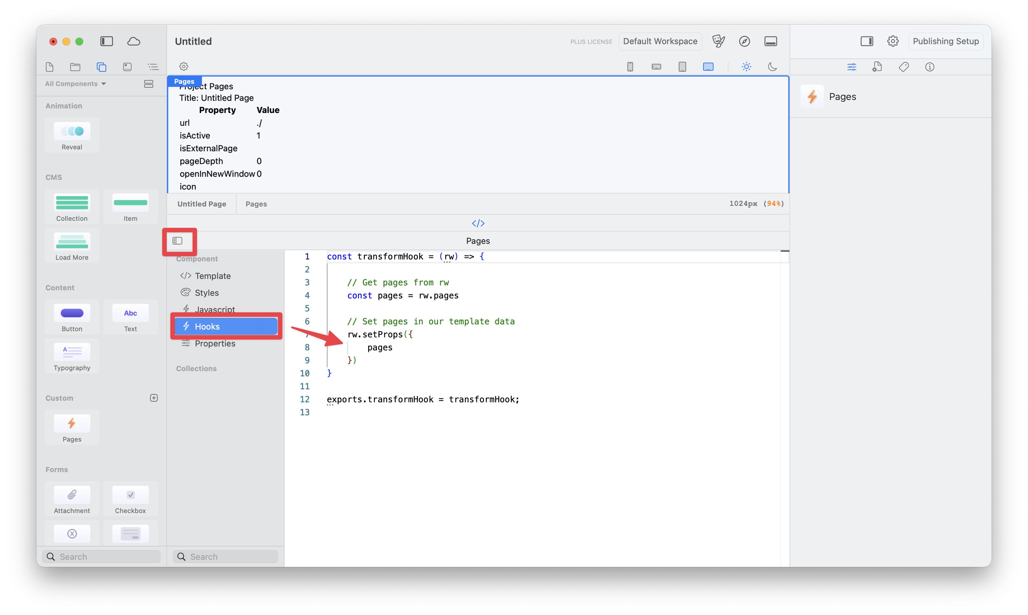Add a new custom component
The image size is (1028, 615).
(x=154, y=398)
